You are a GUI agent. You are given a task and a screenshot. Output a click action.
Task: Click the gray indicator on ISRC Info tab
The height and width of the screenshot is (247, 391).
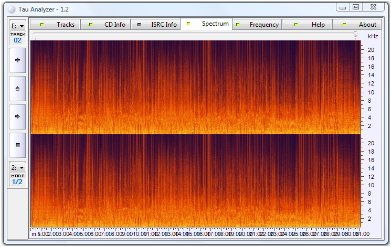tap(139, 25)
